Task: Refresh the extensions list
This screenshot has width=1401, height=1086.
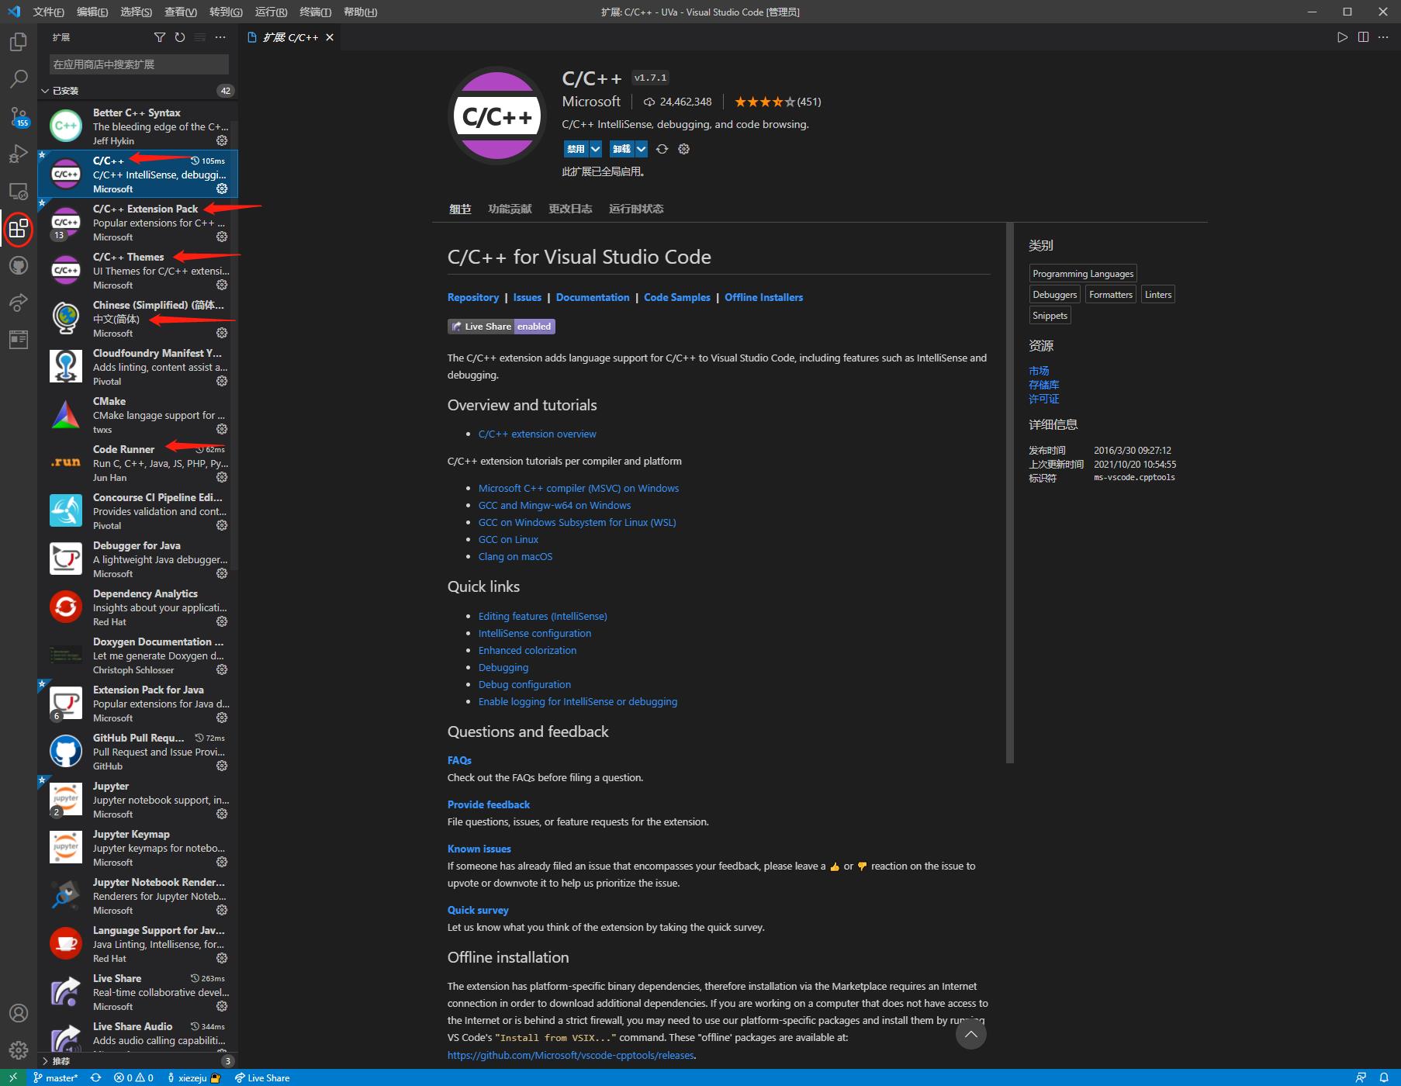Action: point(180,37)
